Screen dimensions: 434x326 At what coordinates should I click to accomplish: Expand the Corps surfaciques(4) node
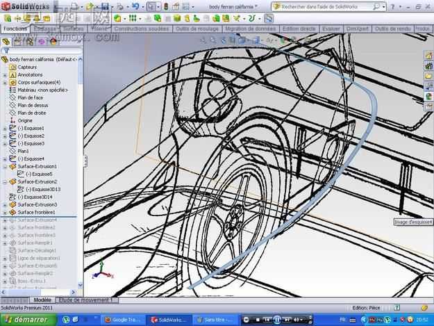click(5, 83)
